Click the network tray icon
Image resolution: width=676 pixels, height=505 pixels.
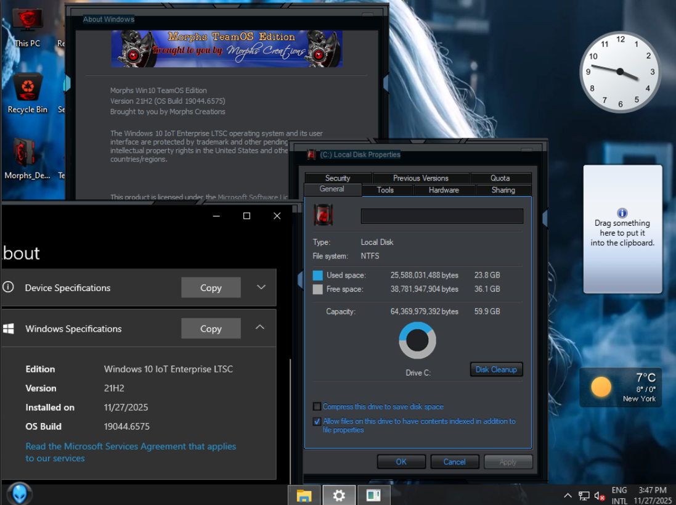[x=584, y=496]
